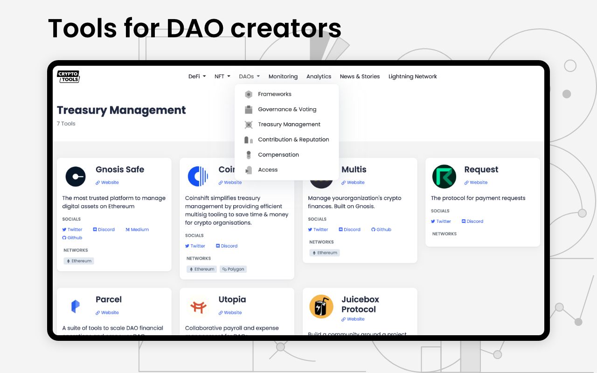Collapse the open DAOs dropdown
Screen dimensions: 597x373
[249, 76]
